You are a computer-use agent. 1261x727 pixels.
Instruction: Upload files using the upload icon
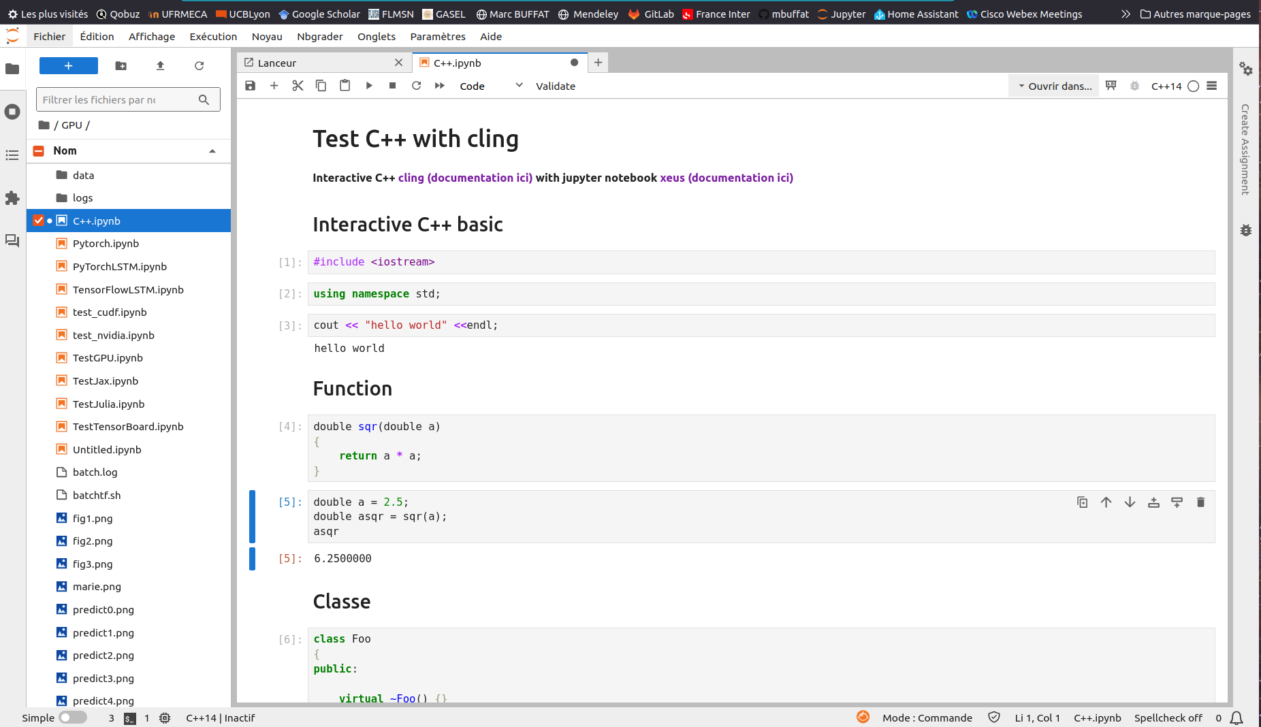click(161, 66)
